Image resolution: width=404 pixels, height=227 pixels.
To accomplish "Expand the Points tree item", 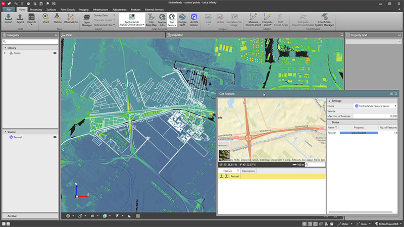I will pos(5,53).
